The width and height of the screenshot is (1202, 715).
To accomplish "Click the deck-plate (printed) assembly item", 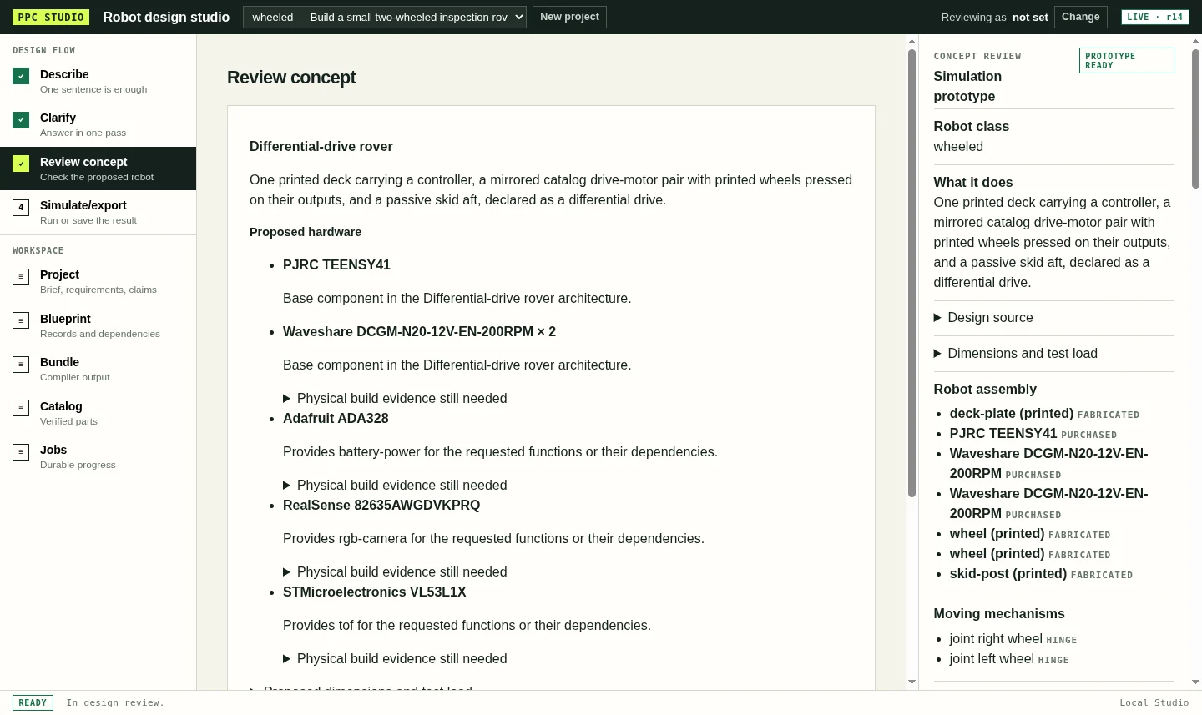I will [x=1044, y=414].
